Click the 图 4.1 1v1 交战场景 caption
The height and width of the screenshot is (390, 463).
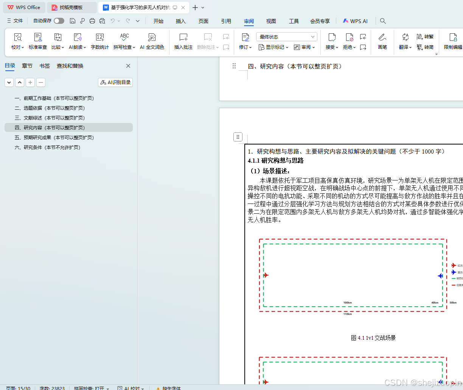373,338
